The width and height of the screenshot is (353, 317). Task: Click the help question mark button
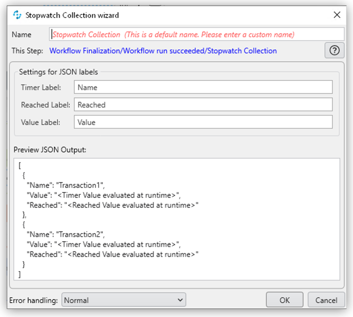pos(334,51)
